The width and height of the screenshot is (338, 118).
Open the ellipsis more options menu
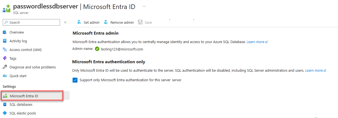click(x=144, y=7)
